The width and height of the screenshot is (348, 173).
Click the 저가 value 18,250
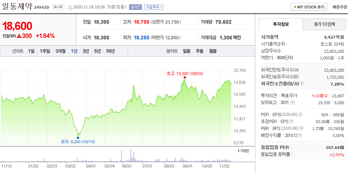point(142,38)
